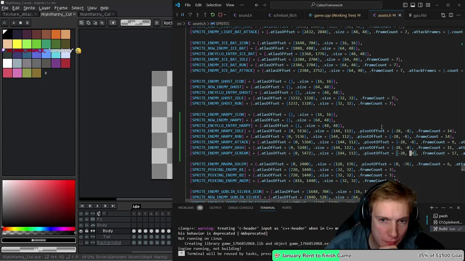Play the animation in Aseprite timeline
The width and height of the screenshot is (465, 261).
97,206
